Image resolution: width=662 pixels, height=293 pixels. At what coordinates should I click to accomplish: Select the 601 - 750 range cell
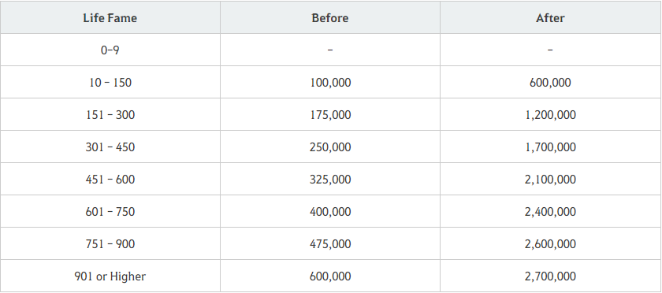(x=110, y=212)
